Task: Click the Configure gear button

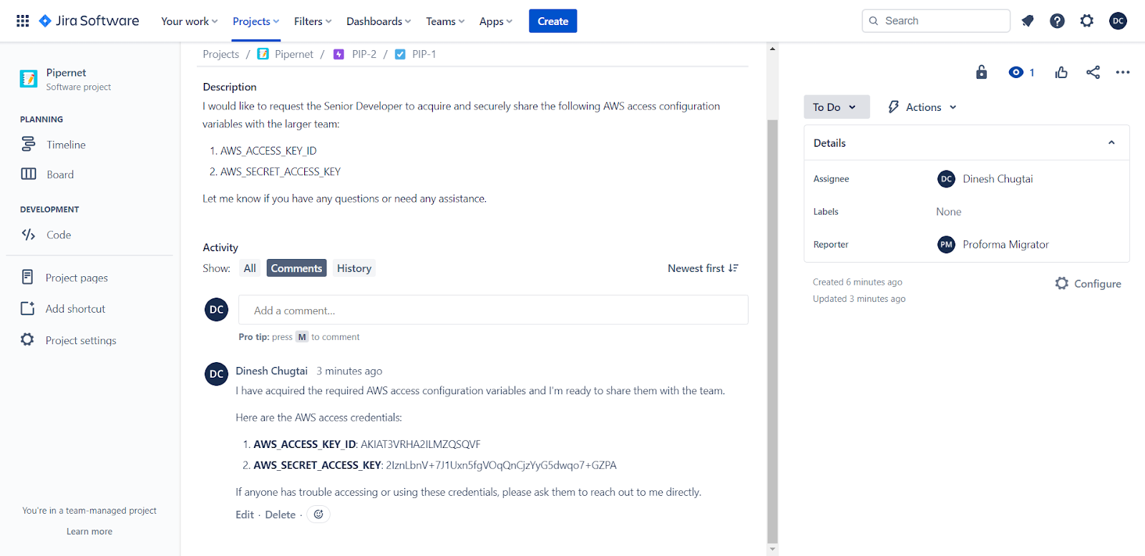Action: click(x=1088, y=284)
